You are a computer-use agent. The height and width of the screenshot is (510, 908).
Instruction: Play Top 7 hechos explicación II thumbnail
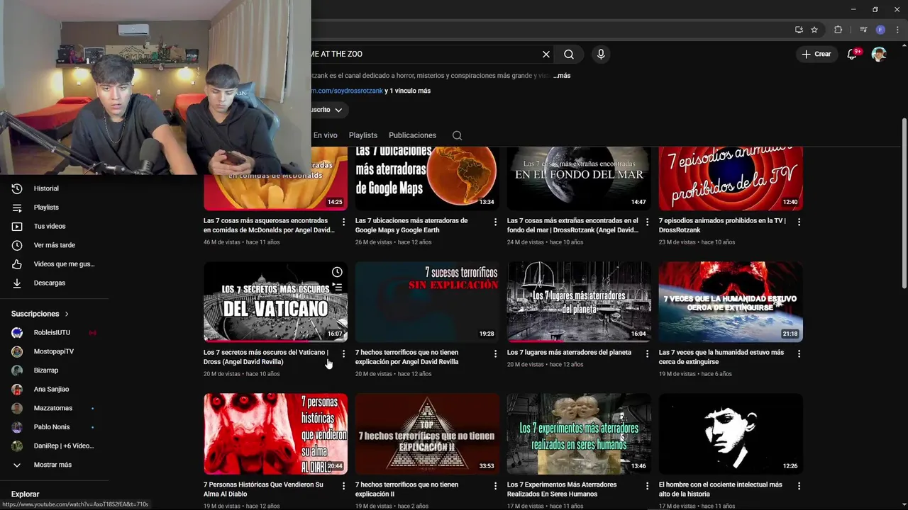coord(427,434)
